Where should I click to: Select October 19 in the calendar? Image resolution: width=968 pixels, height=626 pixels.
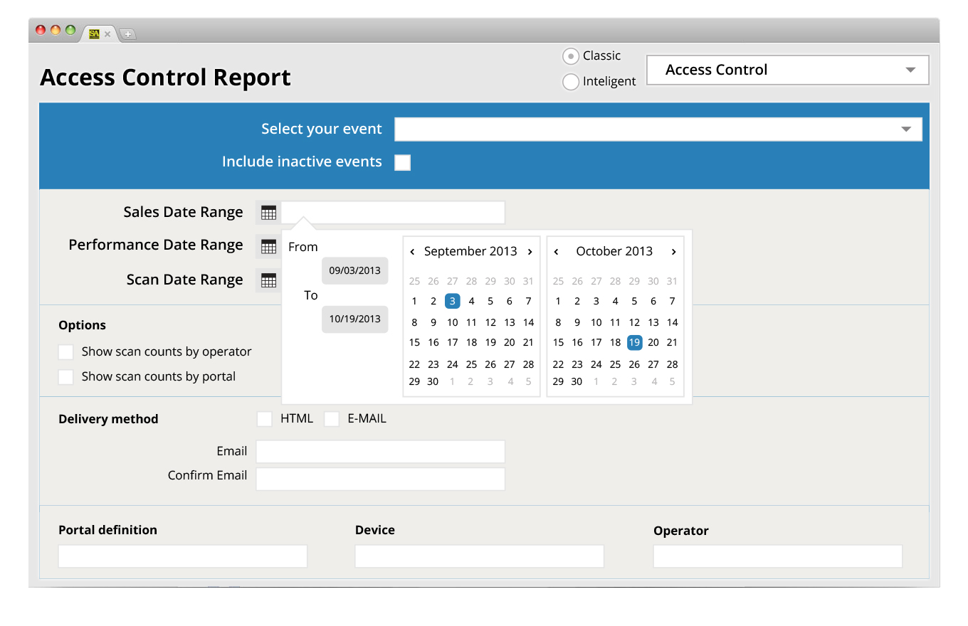tap(634, 342)
